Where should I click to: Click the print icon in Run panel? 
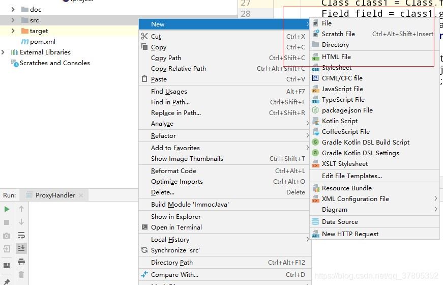(x=21, y=262)
